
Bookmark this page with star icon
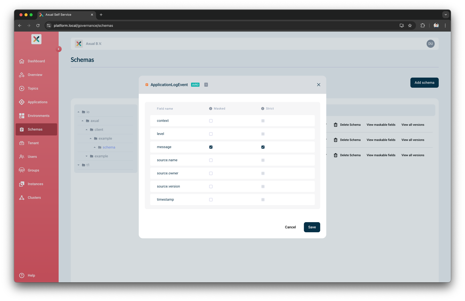coord(410,26)
